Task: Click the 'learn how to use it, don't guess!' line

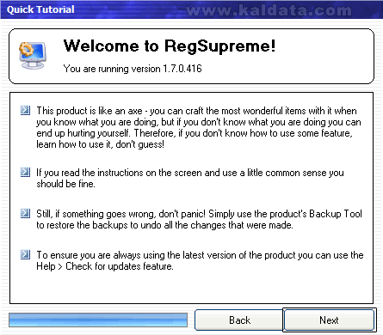Action: coord(100,144)
